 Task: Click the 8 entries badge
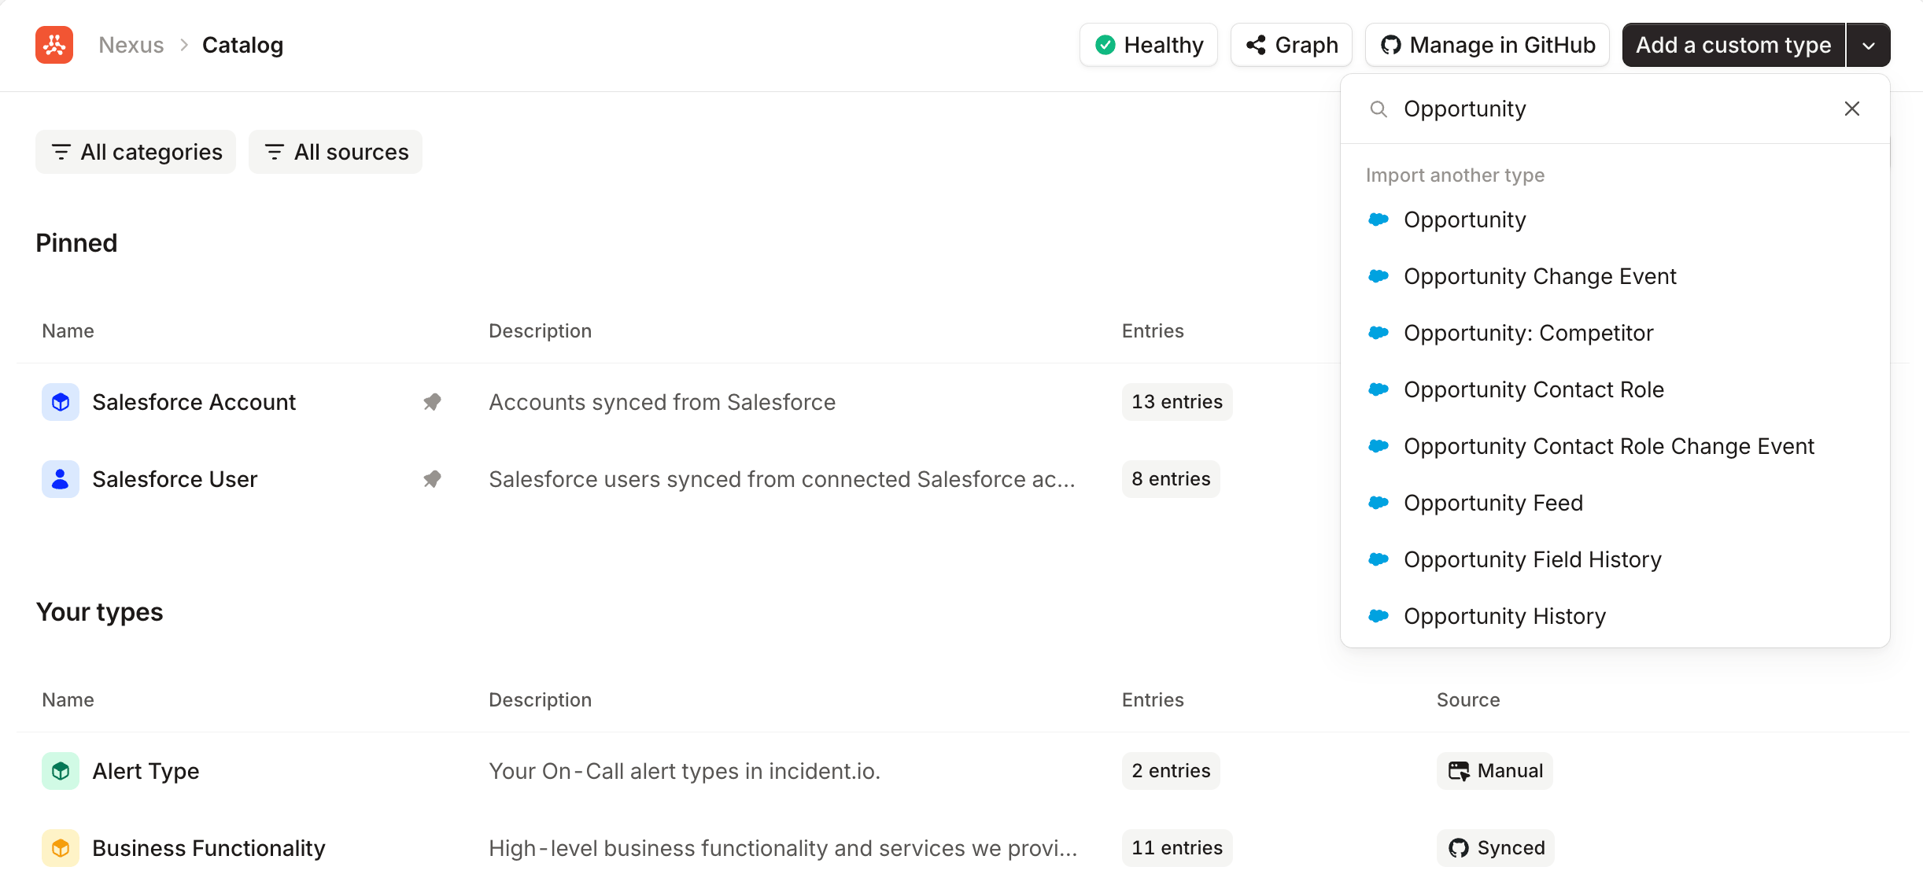pos(1171,479)
